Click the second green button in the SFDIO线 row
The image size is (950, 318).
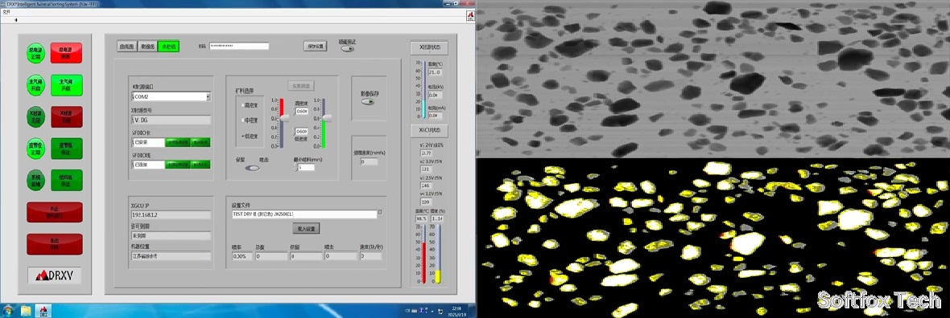pos(200,165)
